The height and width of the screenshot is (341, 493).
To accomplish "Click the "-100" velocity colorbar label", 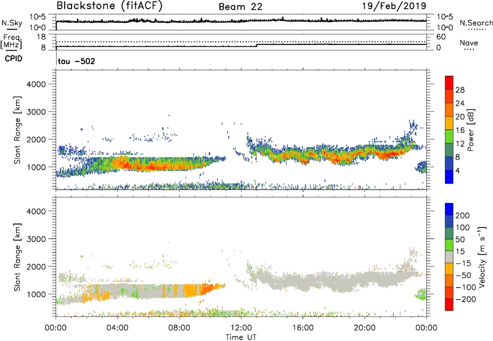I will pyautogui.click(x=465, y=287).
